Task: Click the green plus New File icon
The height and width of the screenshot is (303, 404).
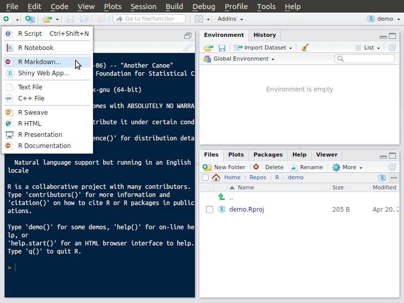Action: [x=6, y=19]
